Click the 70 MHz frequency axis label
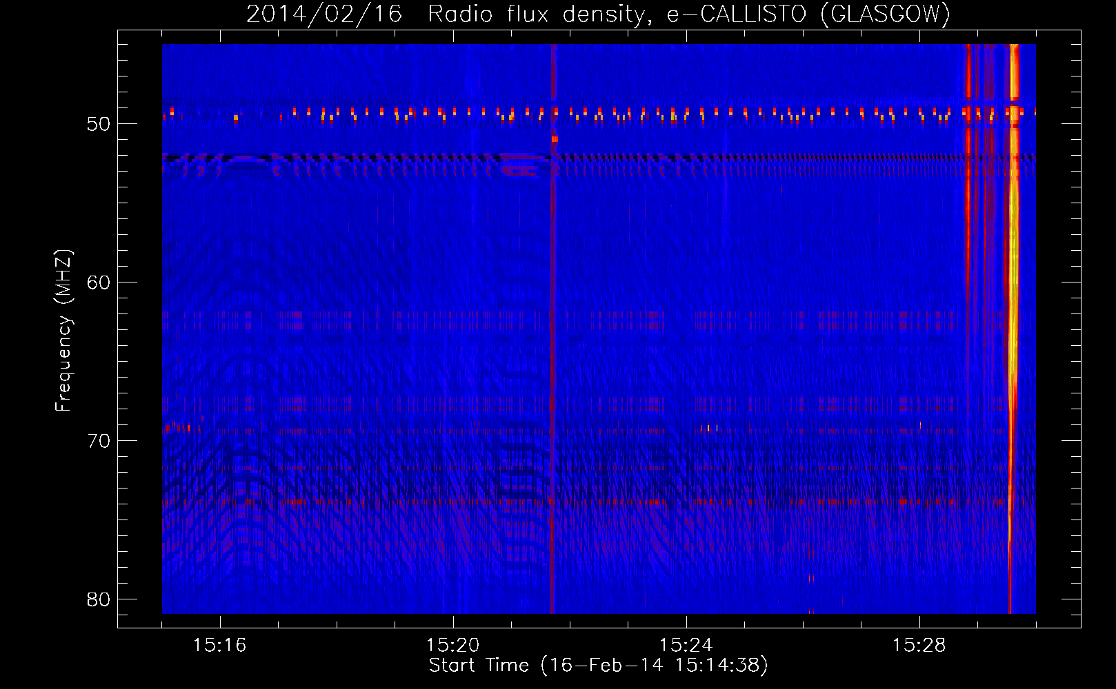1116x689 pixels. pyautogui.click(x=99, y=441)
